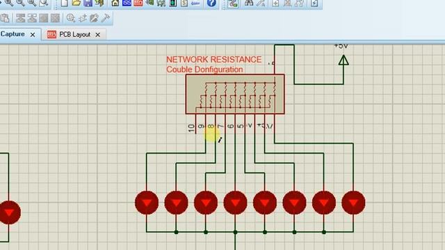The width and height of the screenshot is (445, 250).
Task: Click the Search and Tag binoculars icon
Action: (x=249, y=3)
